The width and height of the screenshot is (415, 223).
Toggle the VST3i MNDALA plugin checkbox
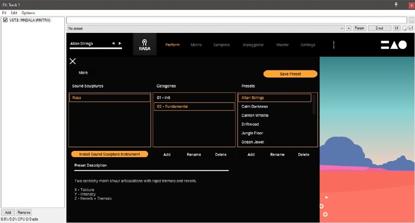(x=5, y=20)
